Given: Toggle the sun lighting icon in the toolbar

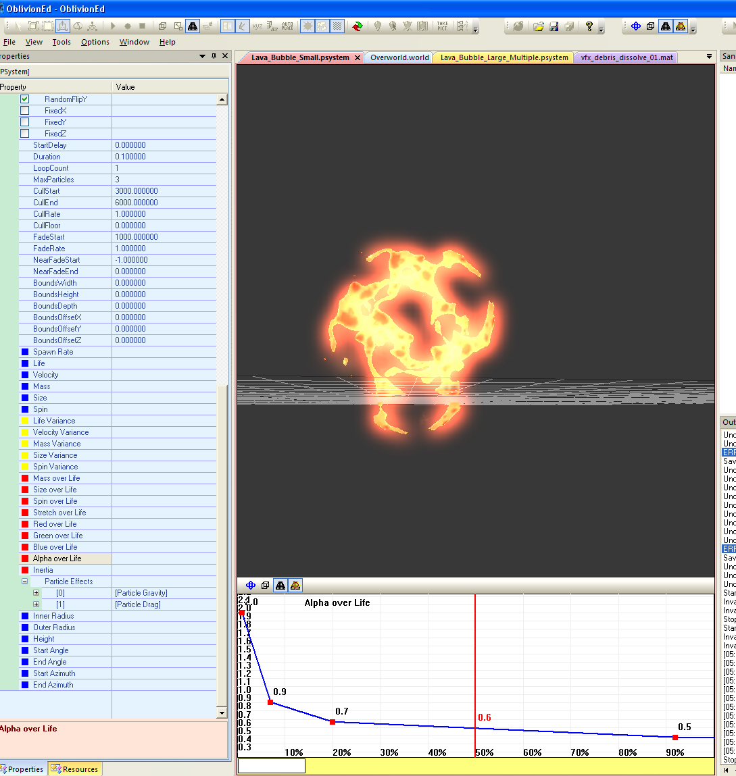Looking at the screenshot, I should click(308, 26).
